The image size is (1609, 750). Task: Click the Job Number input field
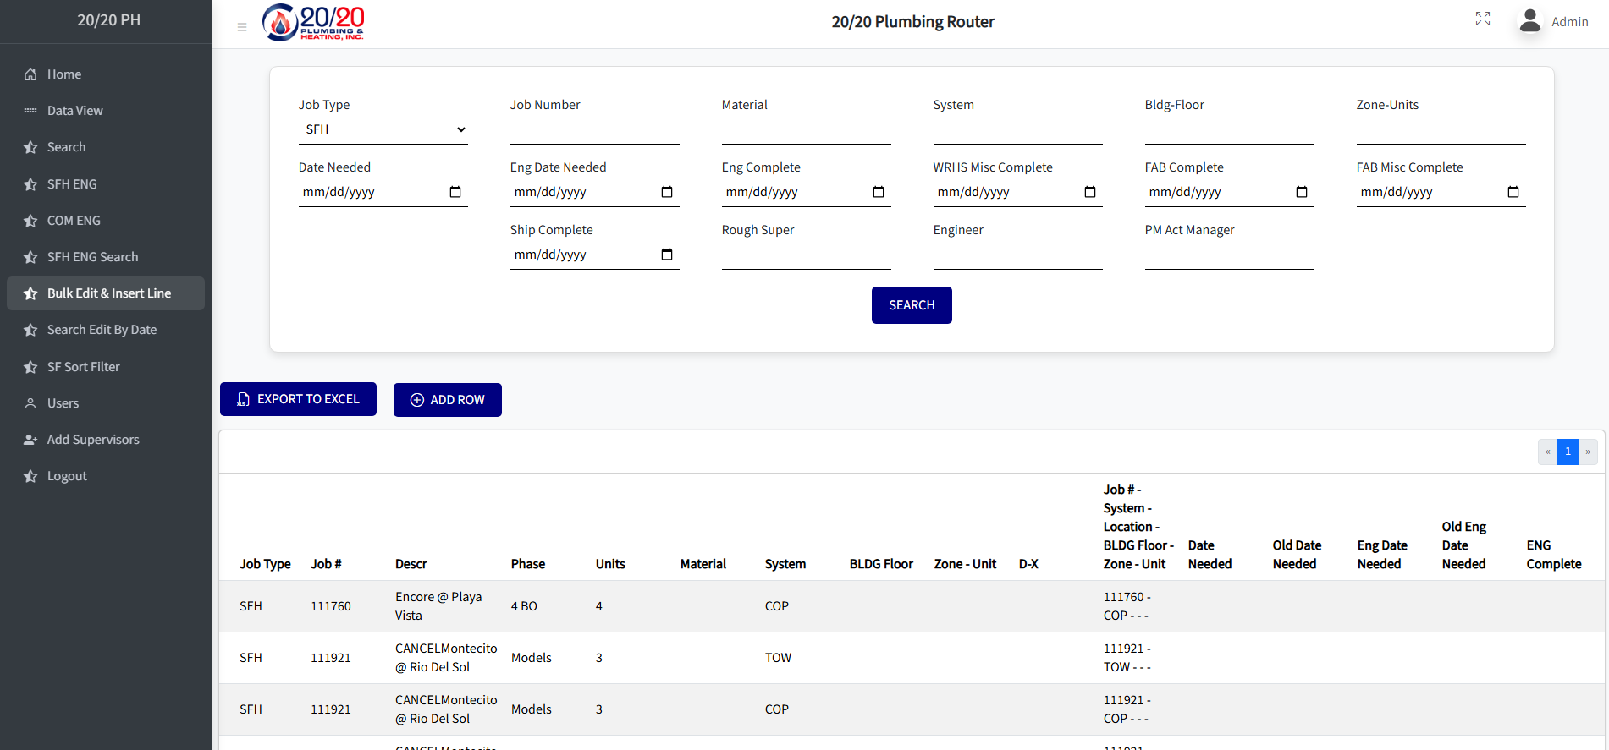coord(594,130)
